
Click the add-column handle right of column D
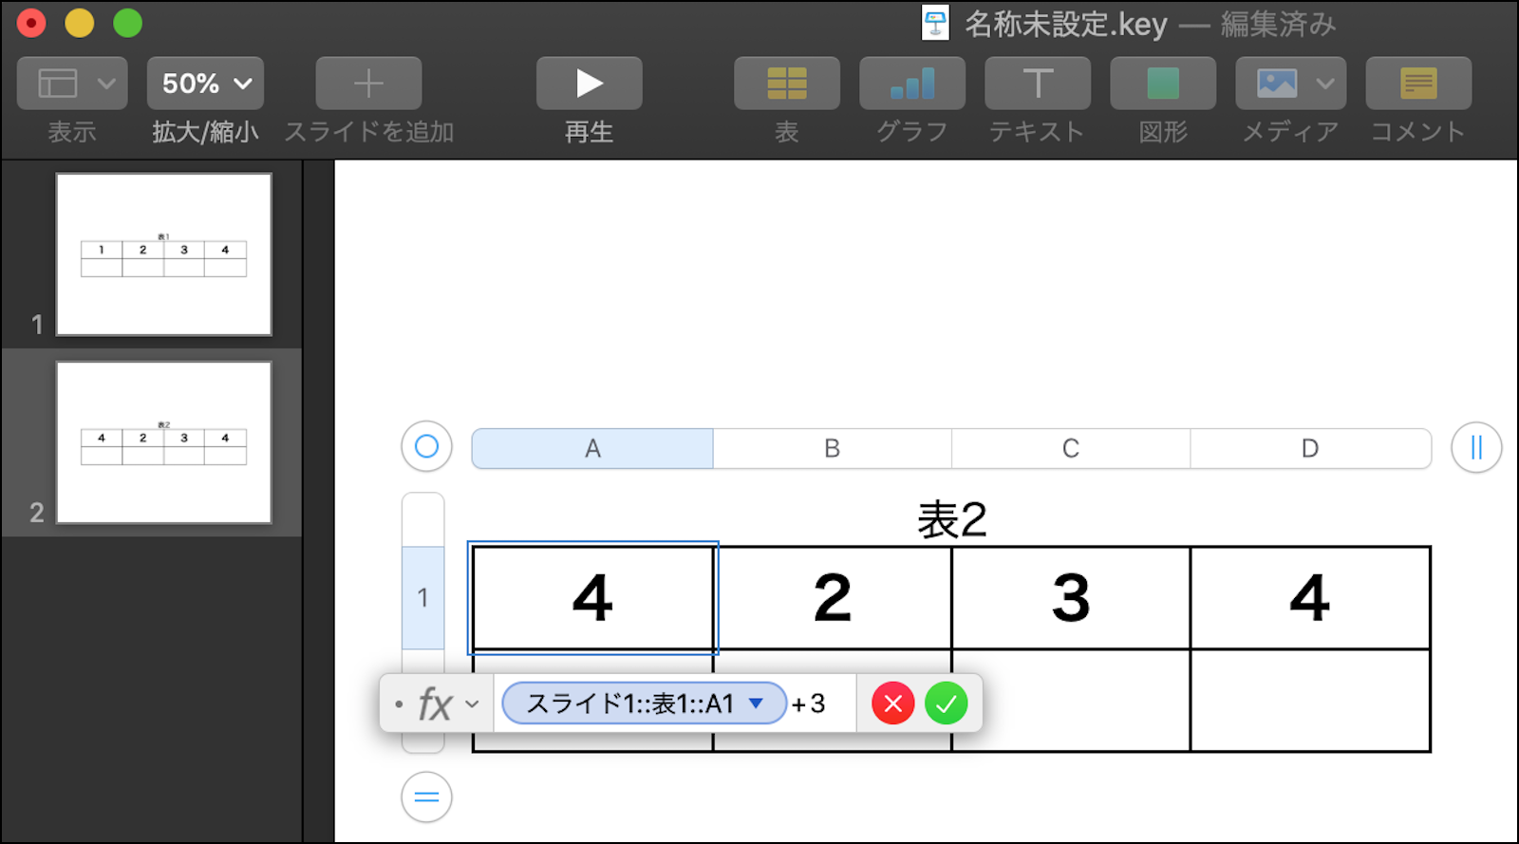tap(1476, 447)
